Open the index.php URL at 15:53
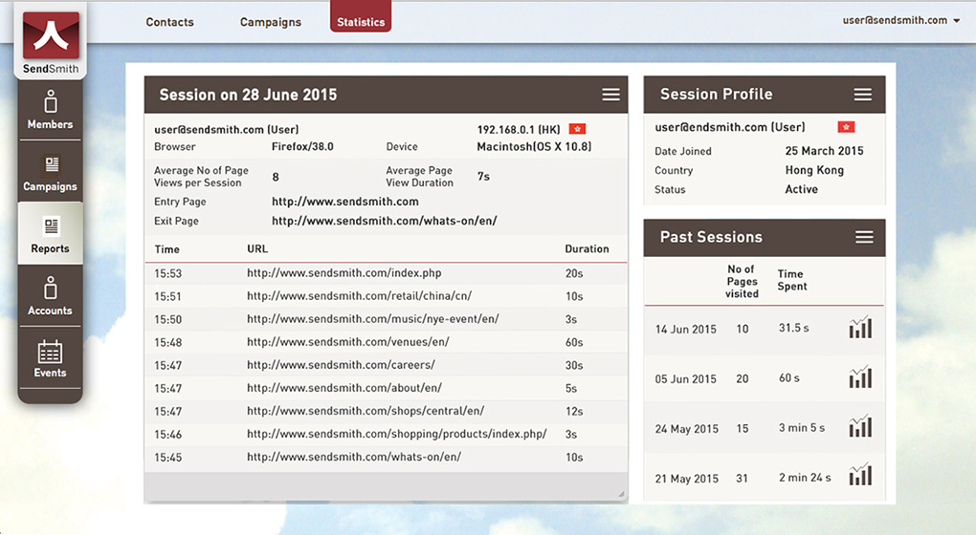 click(x=344, y=273)
